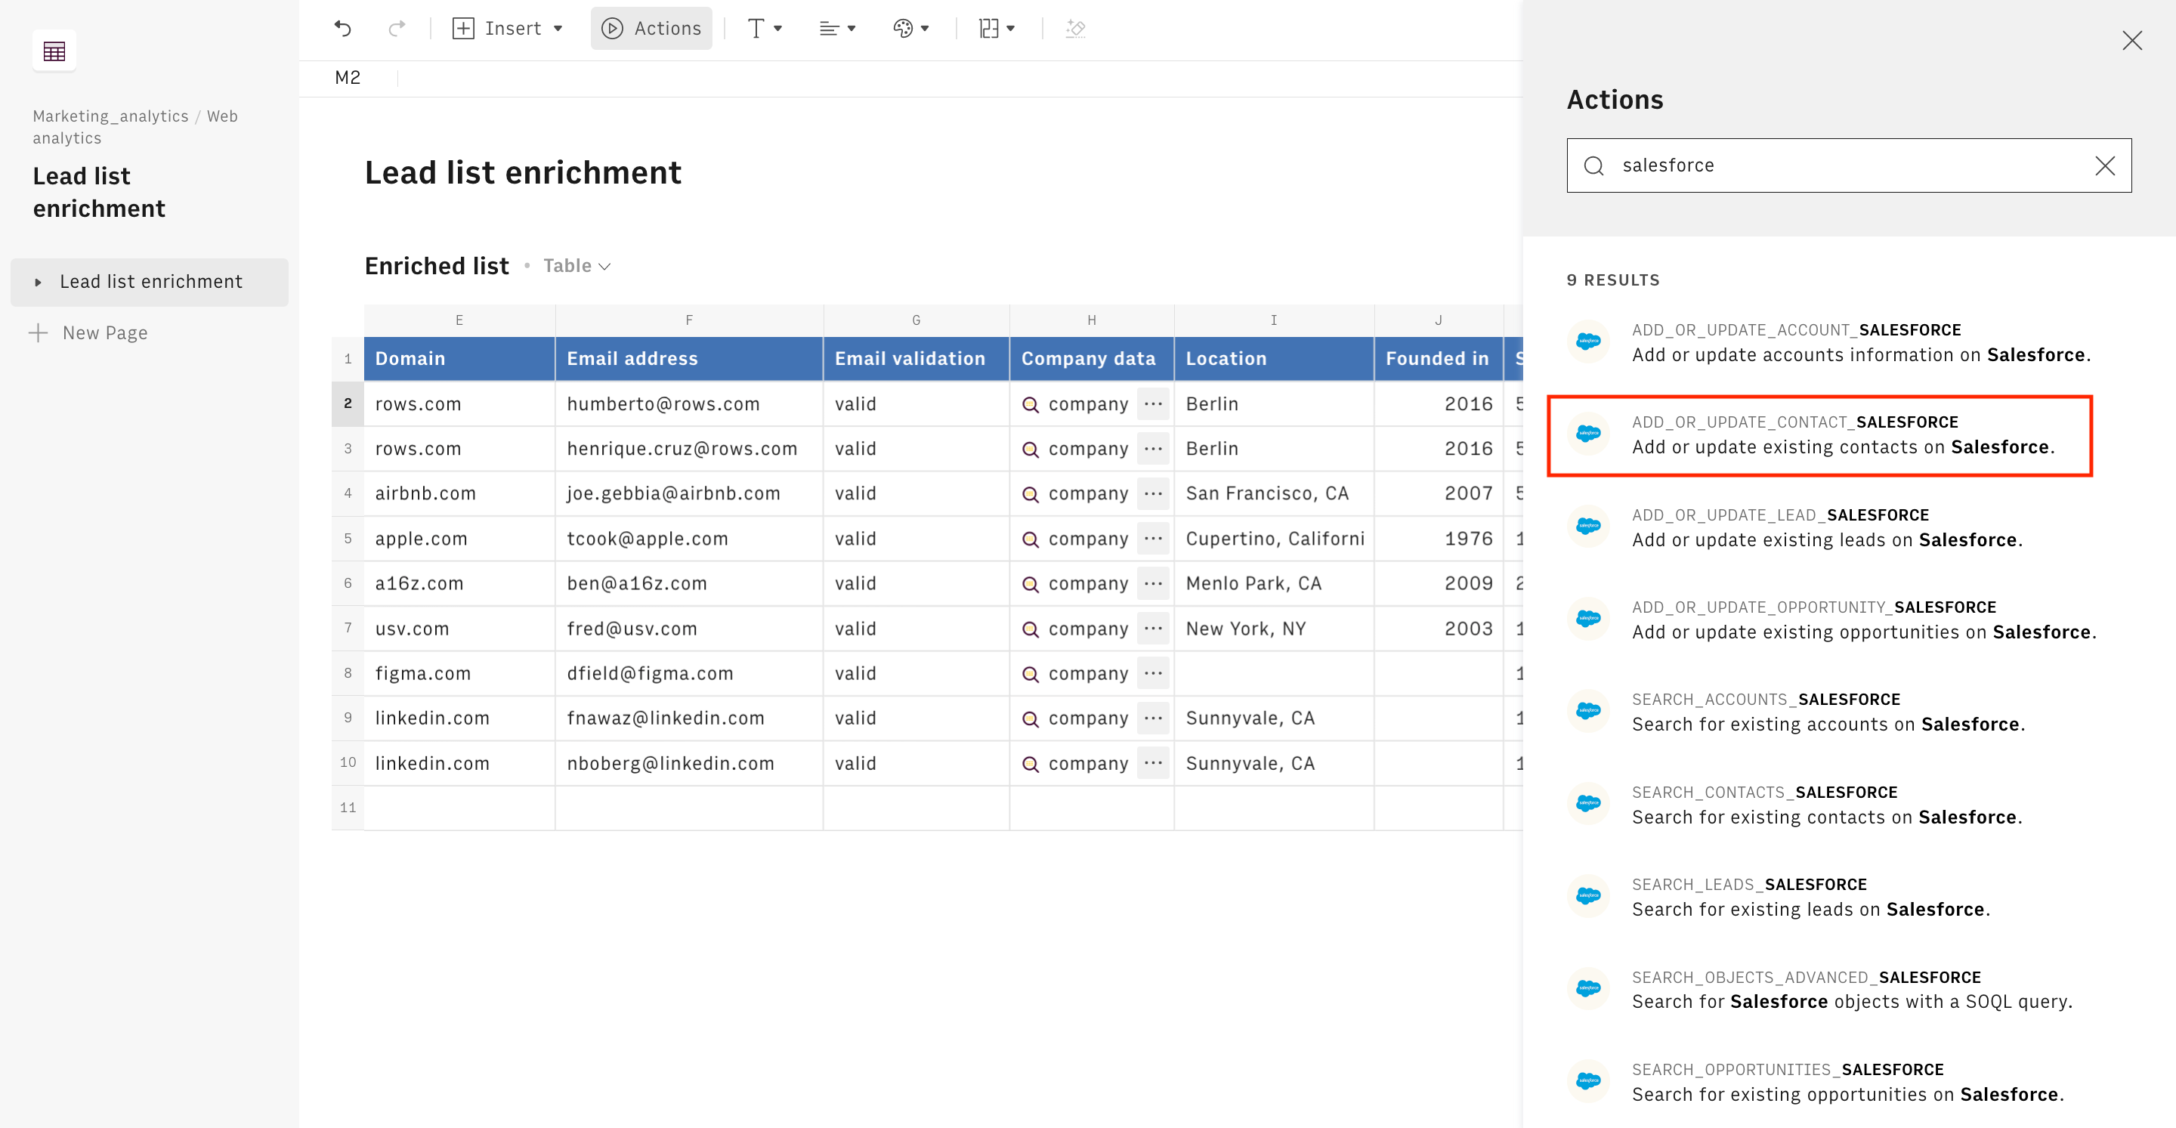The width and height of the screenshot is (2176, 1128).
Task: Expand the Lead list enrichment page tree
Action: 38,283
